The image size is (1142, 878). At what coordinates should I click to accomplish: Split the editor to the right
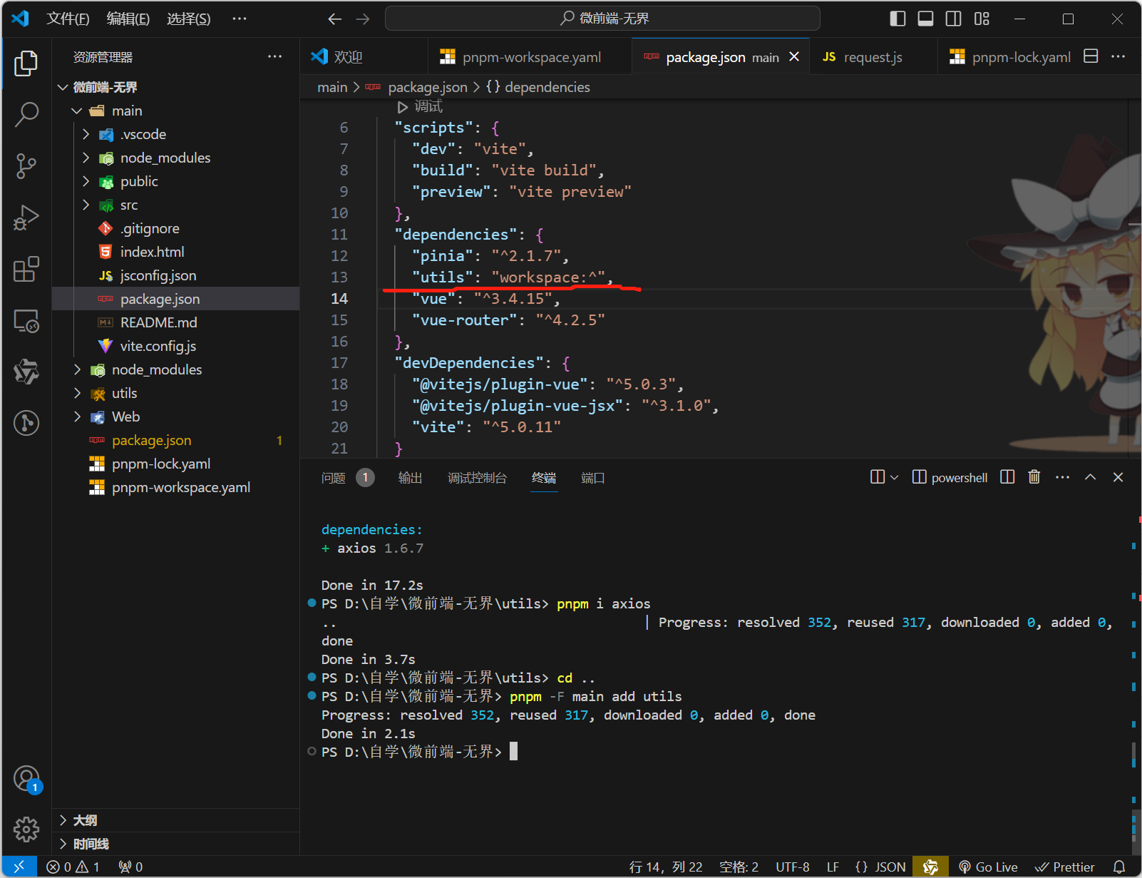pyautogui.click(x=1091, y=56)
